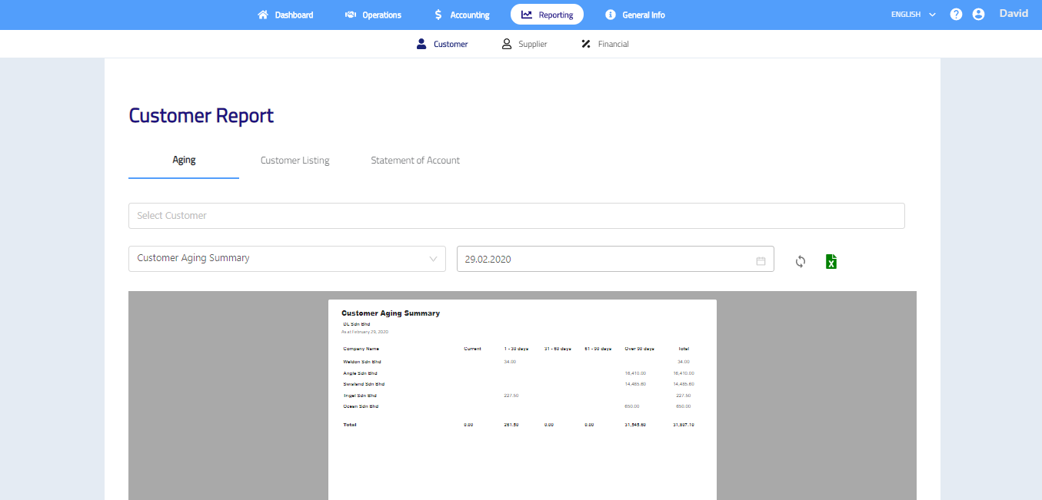Select the Aging tab
Screen dimensions: 1042x500
184,160
